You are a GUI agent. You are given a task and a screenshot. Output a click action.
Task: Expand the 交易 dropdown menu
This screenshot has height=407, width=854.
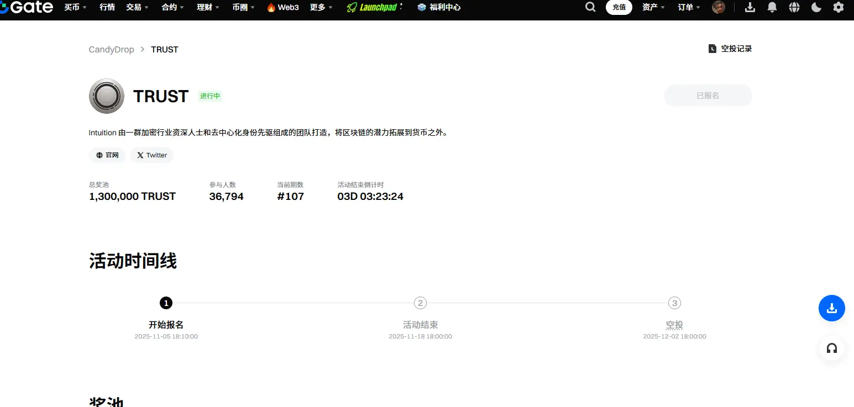(137, 7)
